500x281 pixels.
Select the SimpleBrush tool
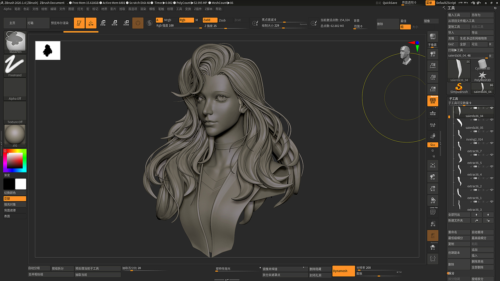tap(459, 88)
